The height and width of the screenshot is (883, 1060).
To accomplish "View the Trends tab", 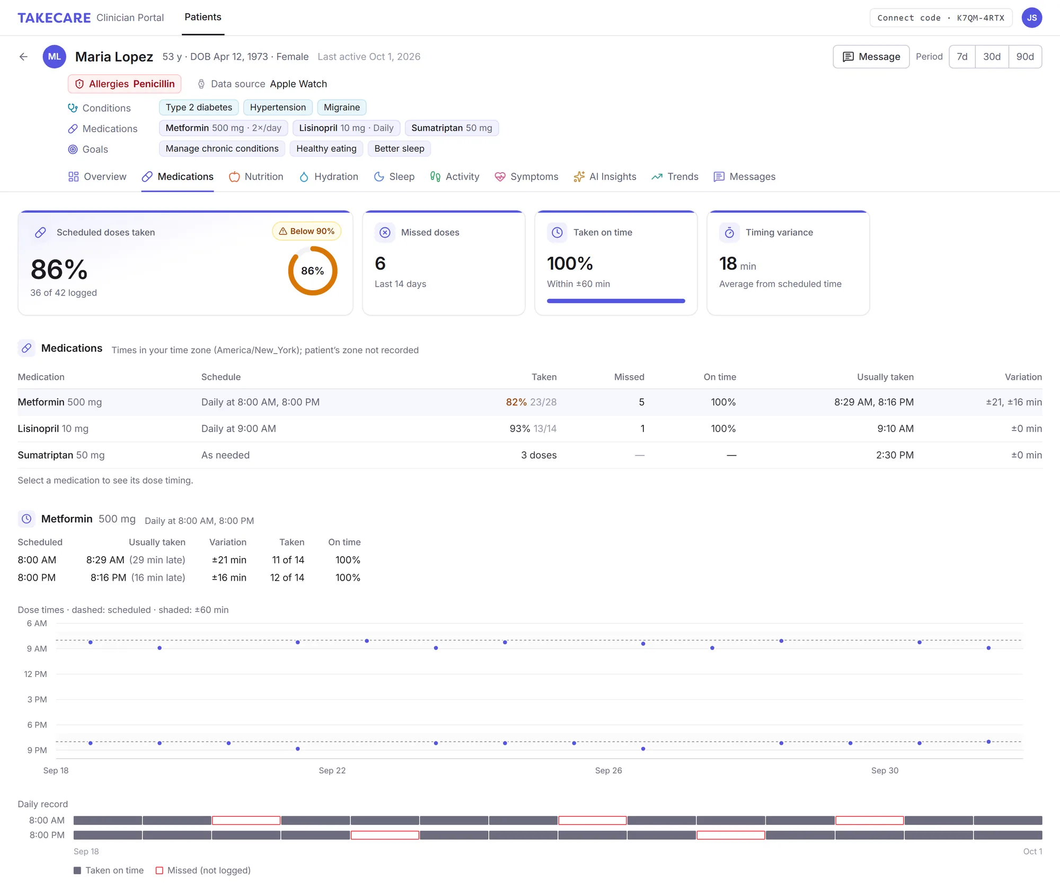I will pos(675,176).
